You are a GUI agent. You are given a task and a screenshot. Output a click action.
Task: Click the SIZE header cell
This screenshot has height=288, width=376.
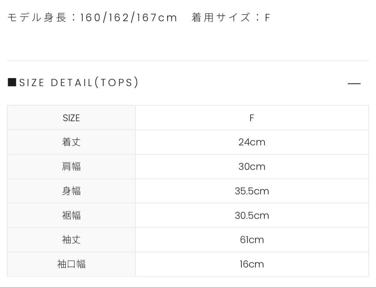71,118
